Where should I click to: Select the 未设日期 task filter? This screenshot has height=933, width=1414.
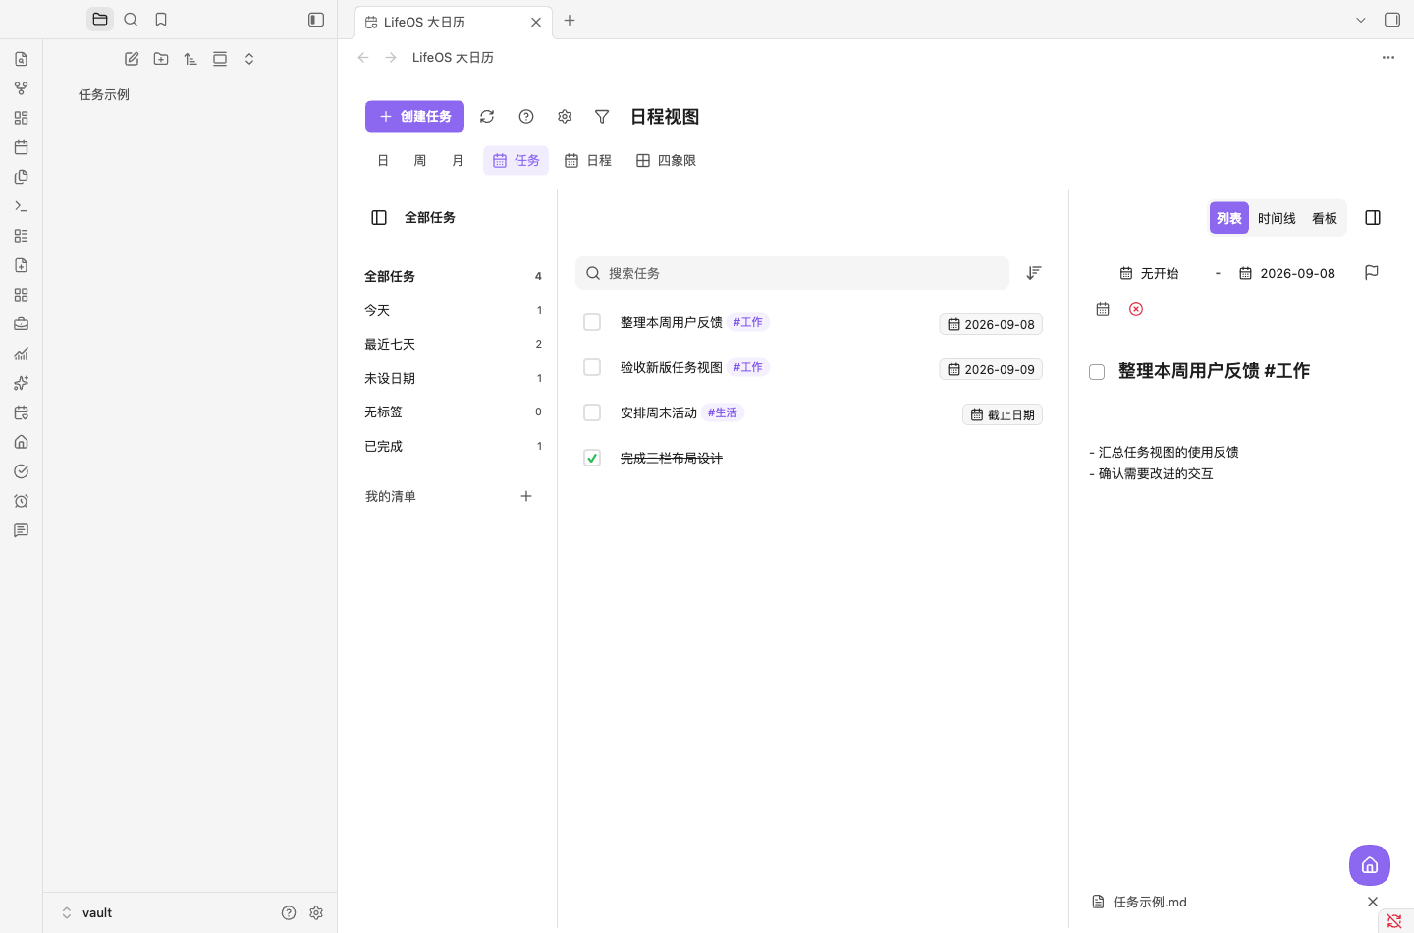[453, 378]
